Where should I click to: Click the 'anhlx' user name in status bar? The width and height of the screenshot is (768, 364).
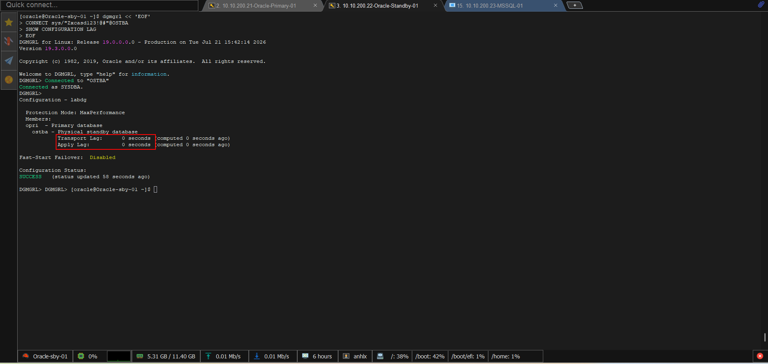(x=360, y=356)
